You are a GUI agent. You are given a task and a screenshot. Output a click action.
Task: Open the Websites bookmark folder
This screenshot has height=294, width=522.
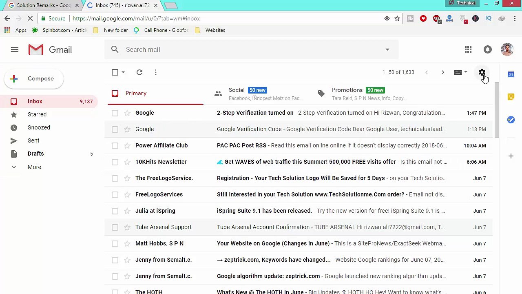tap(210, 30)
